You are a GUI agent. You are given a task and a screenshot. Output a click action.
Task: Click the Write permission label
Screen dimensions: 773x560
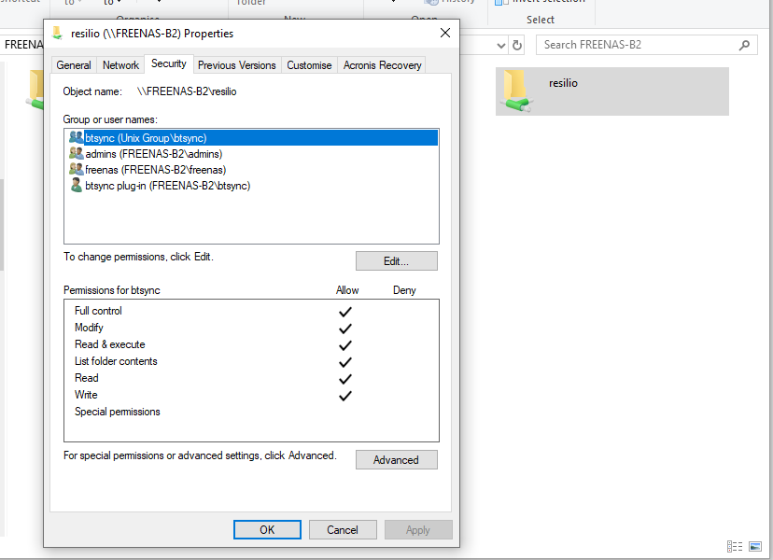(x=86, y=395)
